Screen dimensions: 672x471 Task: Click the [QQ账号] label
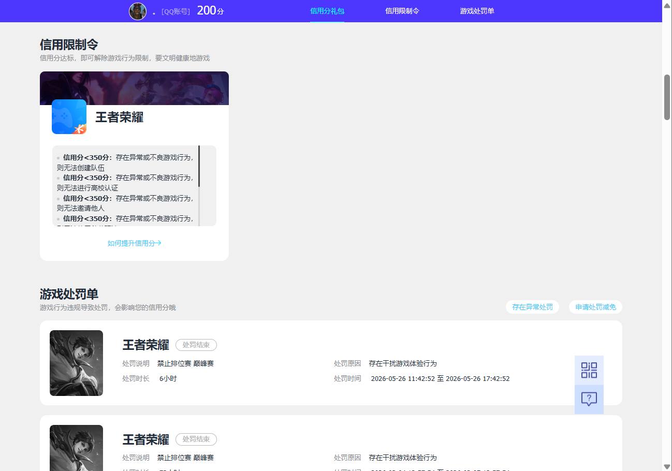click(176, 11)
